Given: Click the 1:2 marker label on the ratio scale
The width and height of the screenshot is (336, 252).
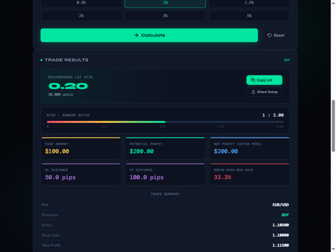Looking at the screenshot, I should (x=162, y=126).
